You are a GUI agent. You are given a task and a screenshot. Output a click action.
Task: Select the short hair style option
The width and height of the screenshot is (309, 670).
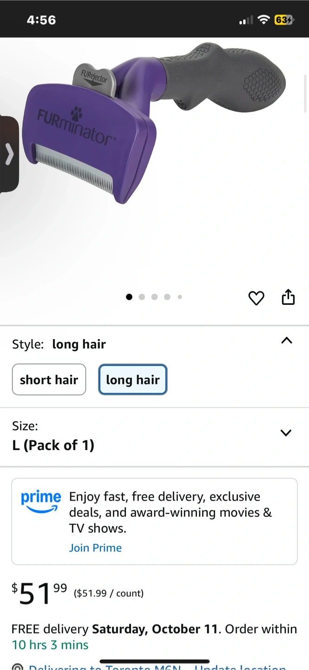click(49, 380)
